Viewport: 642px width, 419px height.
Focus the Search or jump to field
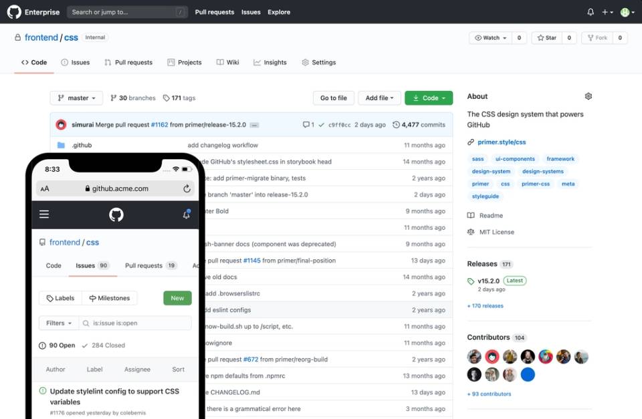(127, 12)
